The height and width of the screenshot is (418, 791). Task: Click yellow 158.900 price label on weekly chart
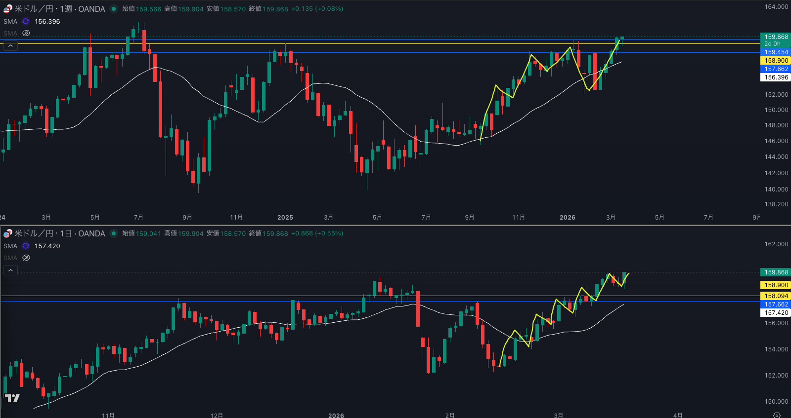[x=776, y=61]
